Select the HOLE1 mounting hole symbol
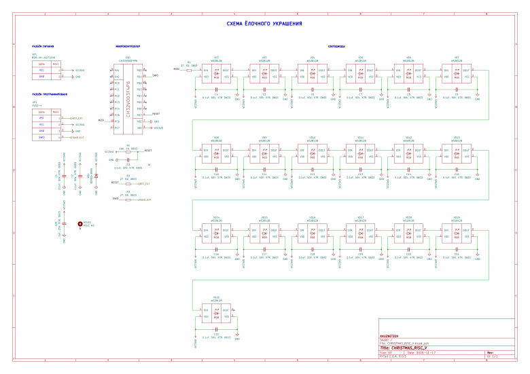 coord(80,223)
